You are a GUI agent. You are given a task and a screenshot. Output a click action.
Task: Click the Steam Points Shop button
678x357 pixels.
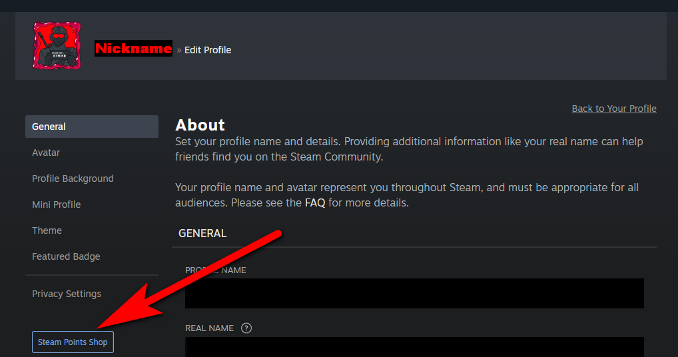click(73, 342)
